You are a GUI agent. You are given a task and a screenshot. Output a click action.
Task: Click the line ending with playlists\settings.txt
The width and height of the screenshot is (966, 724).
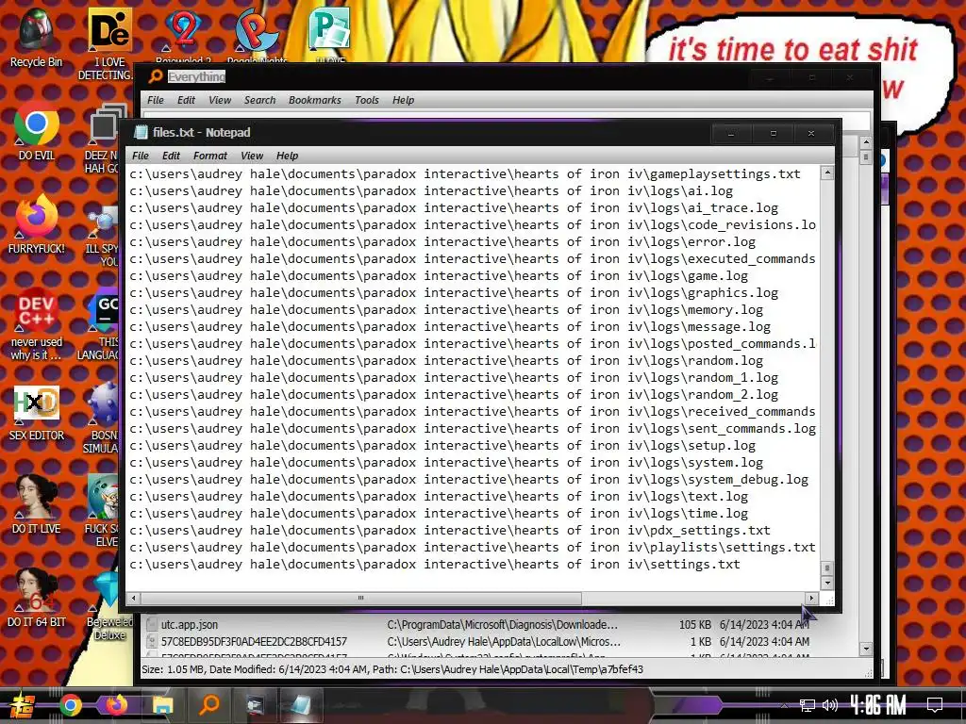click(473, 548)
